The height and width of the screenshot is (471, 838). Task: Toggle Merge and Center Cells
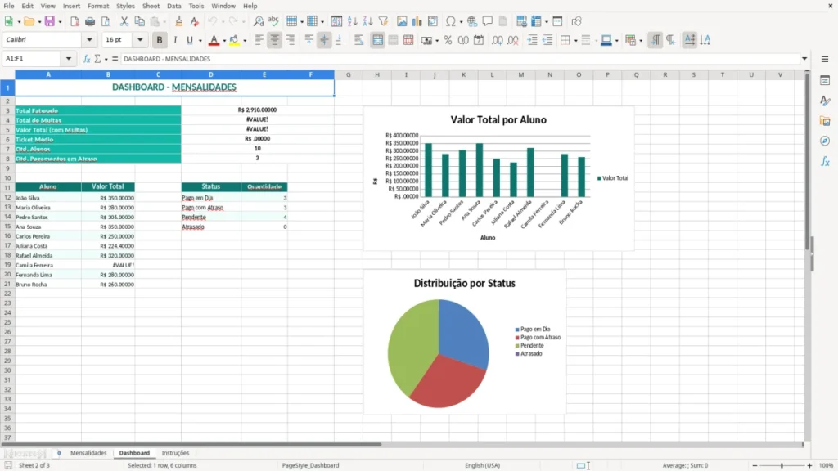[x=377, y=40]
